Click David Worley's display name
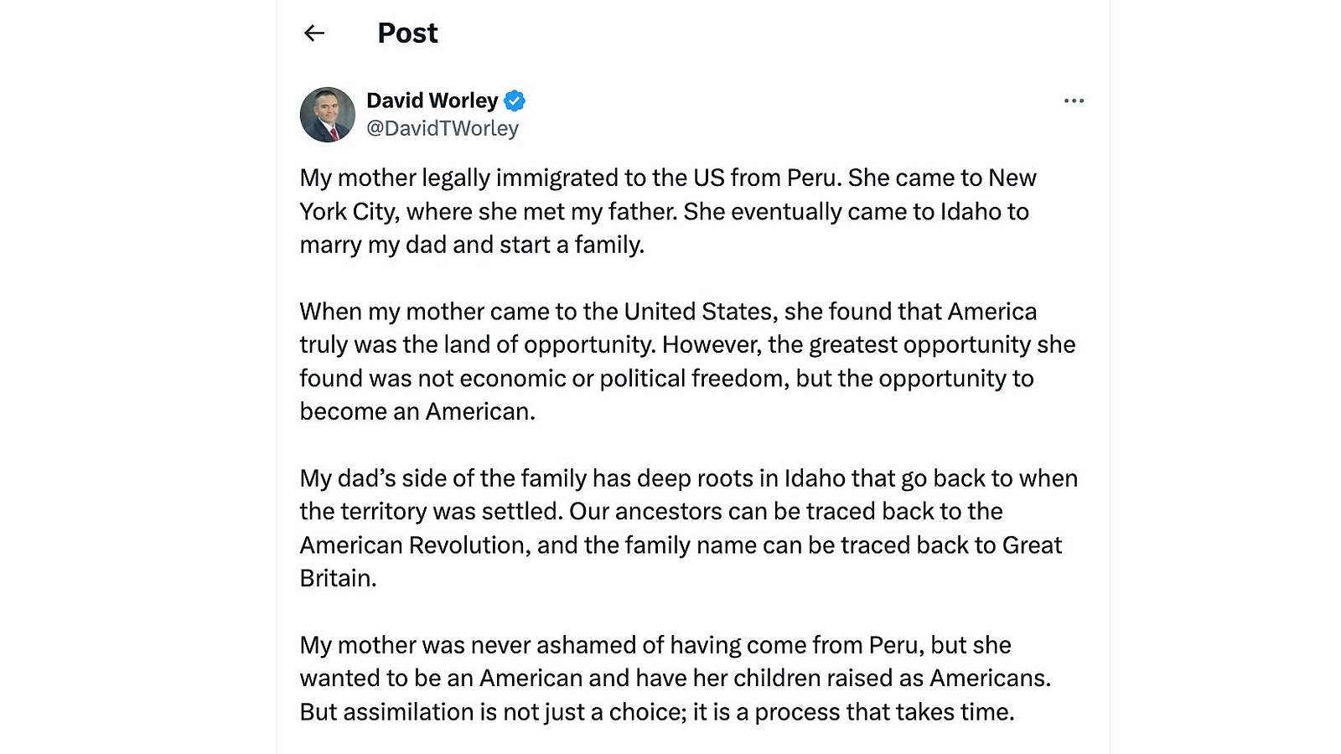Image resolution: width=1341 pixels, height=754 pixels. click(432, 100)
